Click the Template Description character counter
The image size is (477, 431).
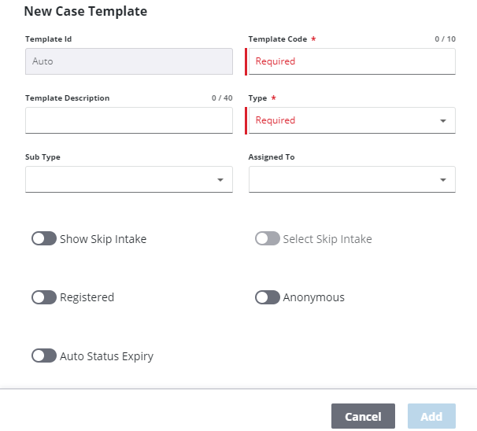(x=222, y=98)
